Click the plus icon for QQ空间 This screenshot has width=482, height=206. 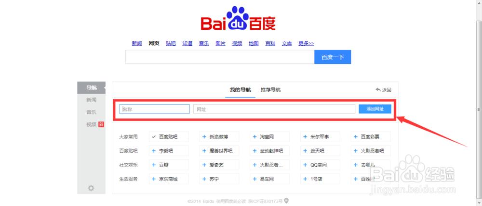pos(305,165)
